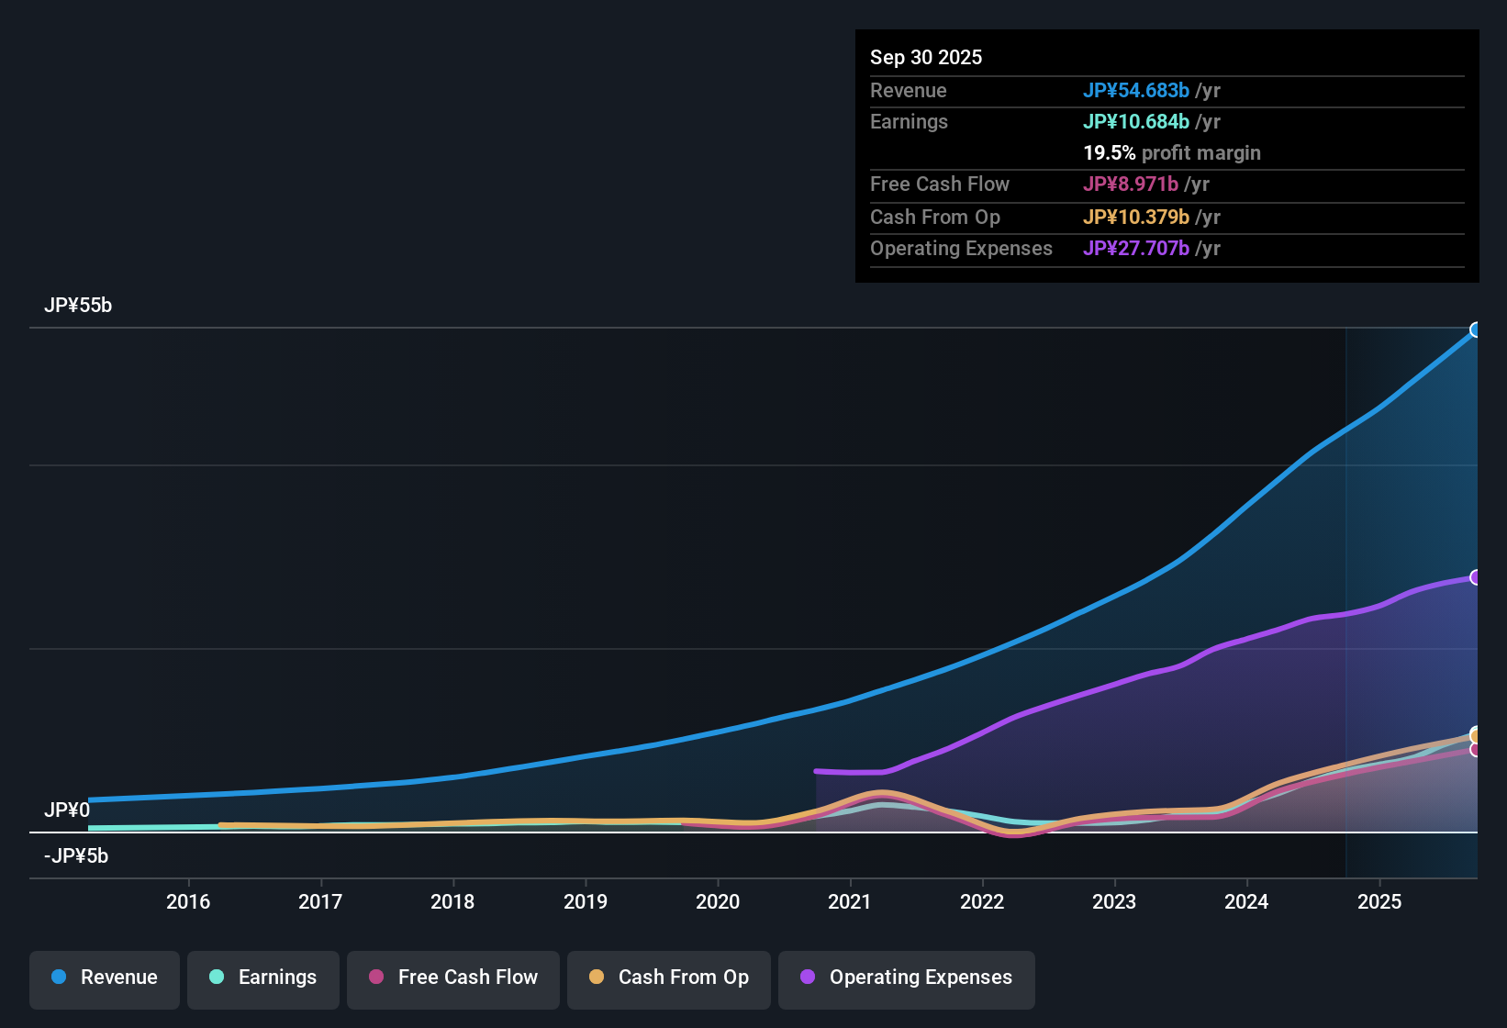This screenshot has height=1028, width=1507.
Task: Click the JP¥55b axis label
Action: click(x=79, y=306)
